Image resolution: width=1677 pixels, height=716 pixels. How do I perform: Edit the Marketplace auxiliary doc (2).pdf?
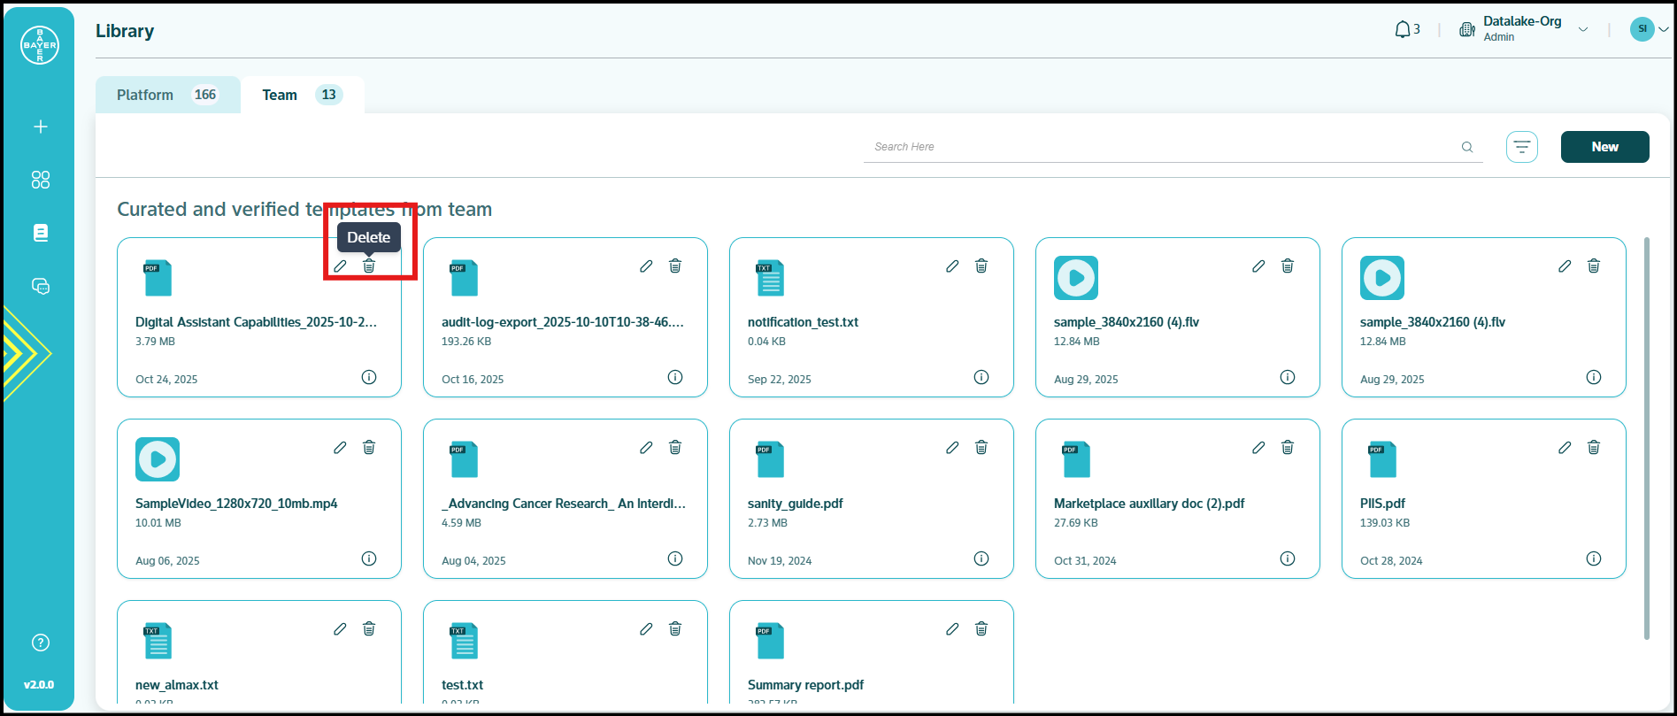pyautogui.click(x=1258, y=448)
